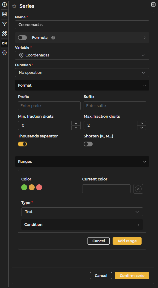The width and height of the screenshot is (158, 288).
Task: Open the Variable Coordenadas dropdown
Action: (x=82, y=55)
